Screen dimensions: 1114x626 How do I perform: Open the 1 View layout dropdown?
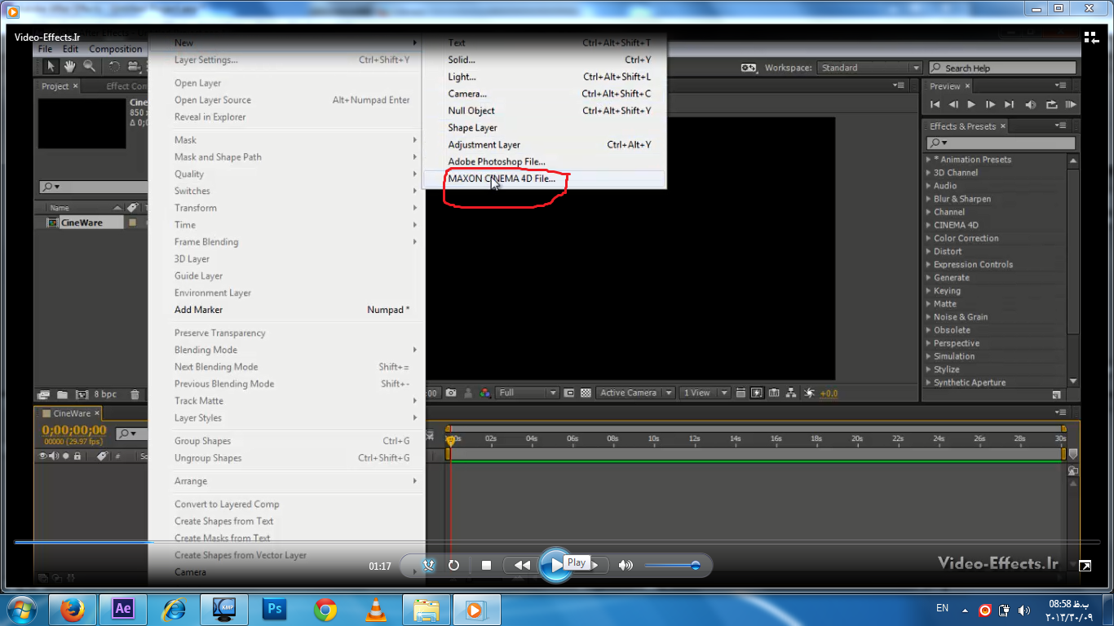(x=705, y=393)
